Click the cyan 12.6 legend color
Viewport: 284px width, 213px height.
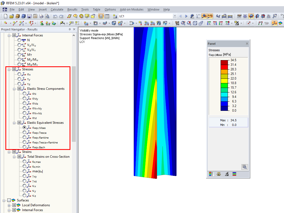click(224, 95)
